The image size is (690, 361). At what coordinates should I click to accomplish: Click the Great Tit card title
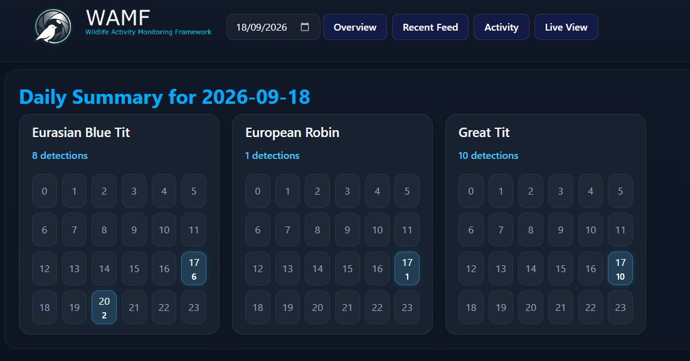pyautogui.click(x=484, y=133)
